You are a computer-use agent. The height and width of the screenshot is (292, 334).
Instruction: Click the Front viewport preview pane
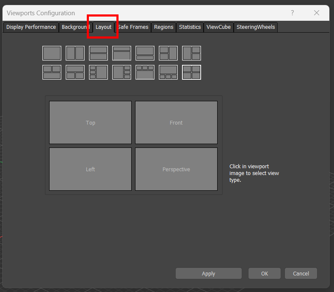coord(176,122)
